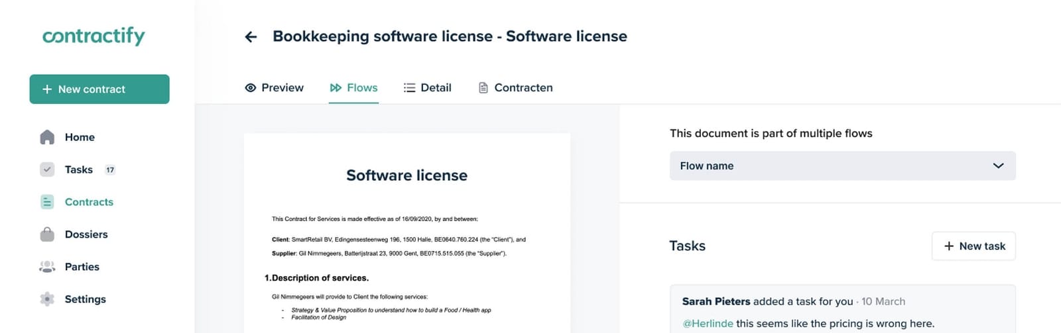This screenshot has height=333, width=1061.
Task: Click the Contracts document icon
Action: click(x=47, y=202)
